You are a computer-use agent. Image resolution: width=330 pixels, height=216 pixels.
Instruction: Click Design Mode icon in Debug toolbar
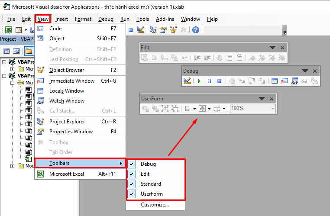coord(187,81)
